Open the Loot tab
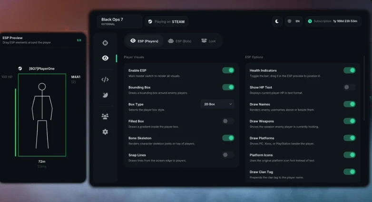 208,41
